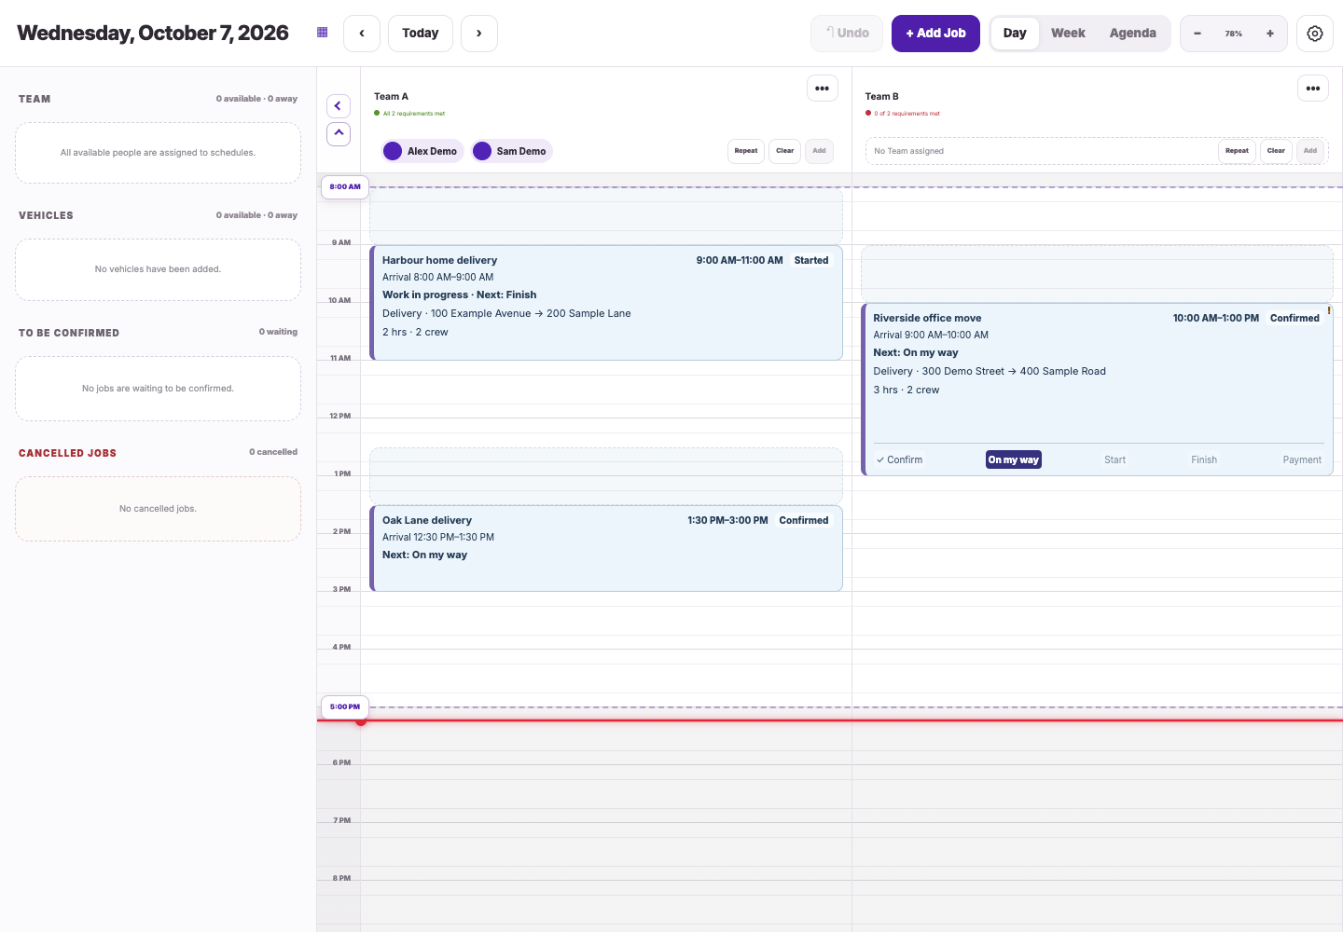Go to the previous day
Screen dimensions: 1343x932
point(362,34)
